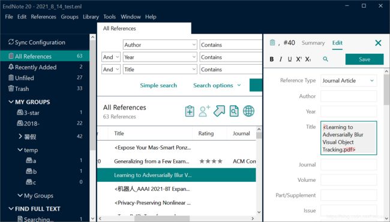Screen dimensions: 390x222
Task: Open the File menu
Action: coord(9,17)
